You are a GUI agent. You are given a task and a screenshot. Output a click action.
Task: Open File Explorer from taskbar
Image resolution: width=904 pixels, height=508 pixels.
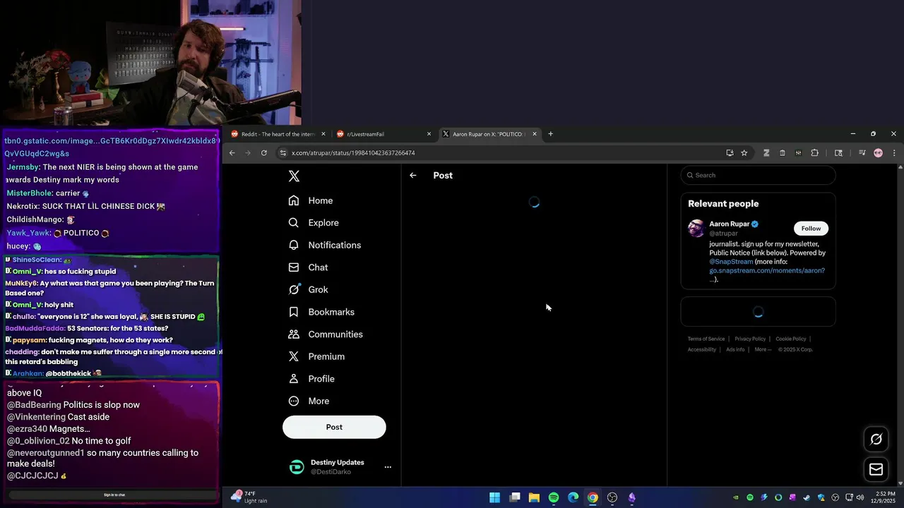(534, 497)
